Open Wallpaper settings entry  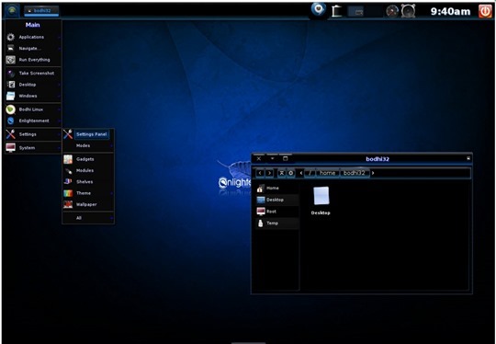tap(88, 204)
